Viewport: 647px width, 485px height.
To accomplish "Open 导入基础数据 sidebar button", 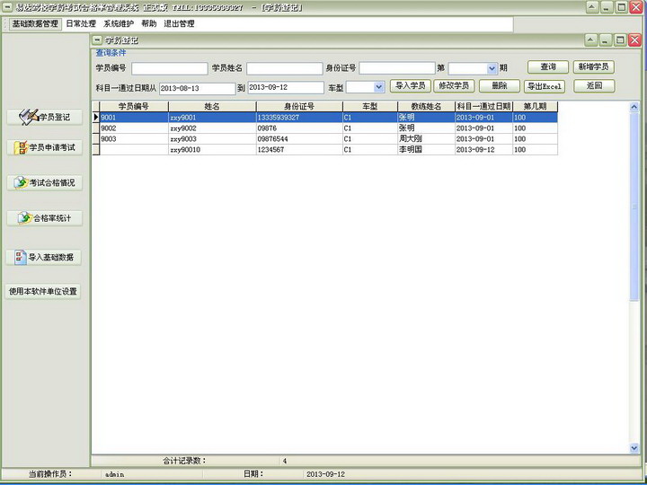I will (x=44, y=258).
